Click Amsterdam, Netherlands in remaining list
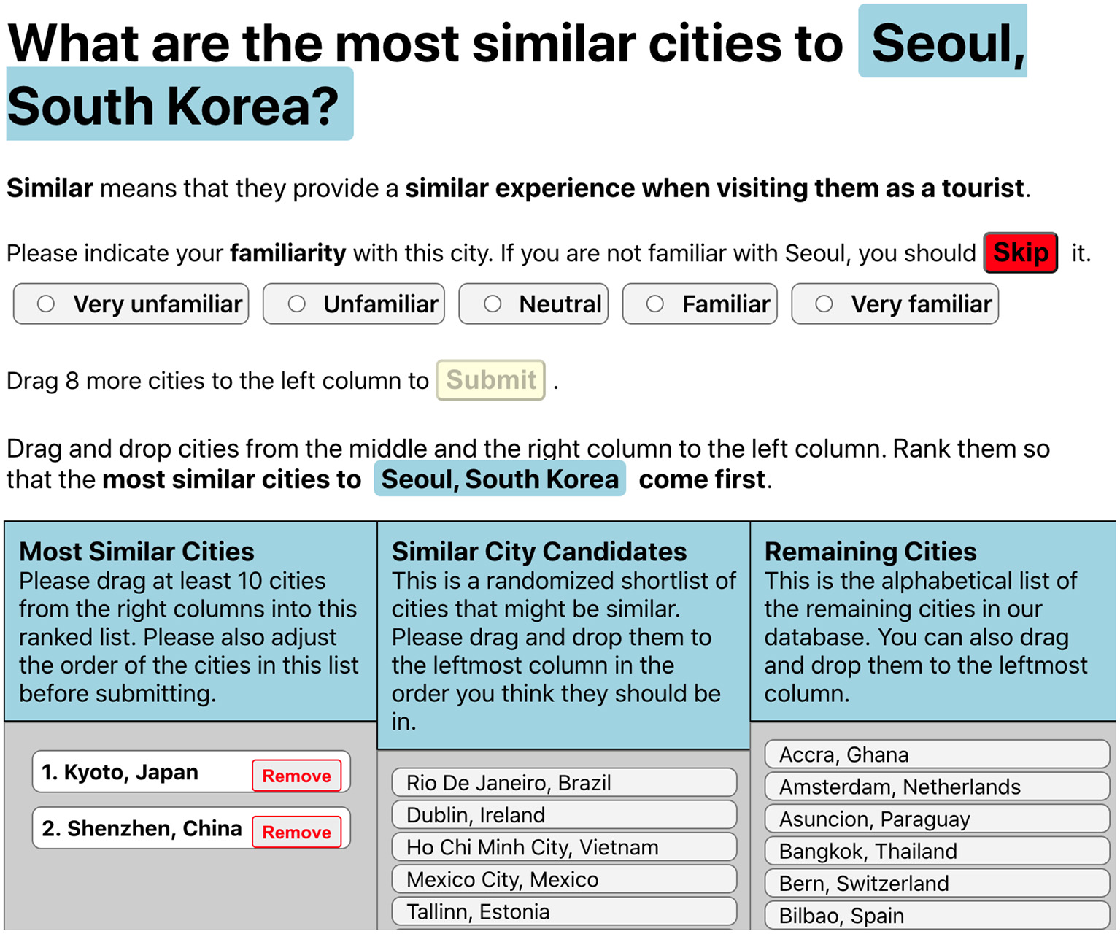The height and width of the screenshot is (934, 1120). click(x=936, y=787)
